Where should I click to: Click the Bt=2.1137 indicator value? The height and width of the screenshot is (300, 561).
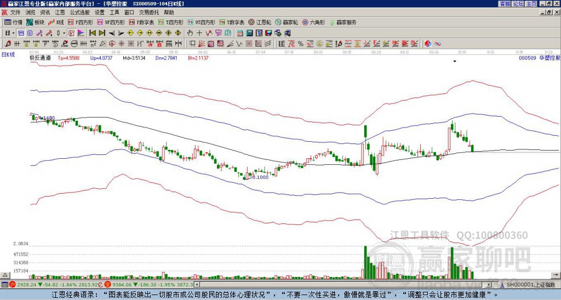198,57
